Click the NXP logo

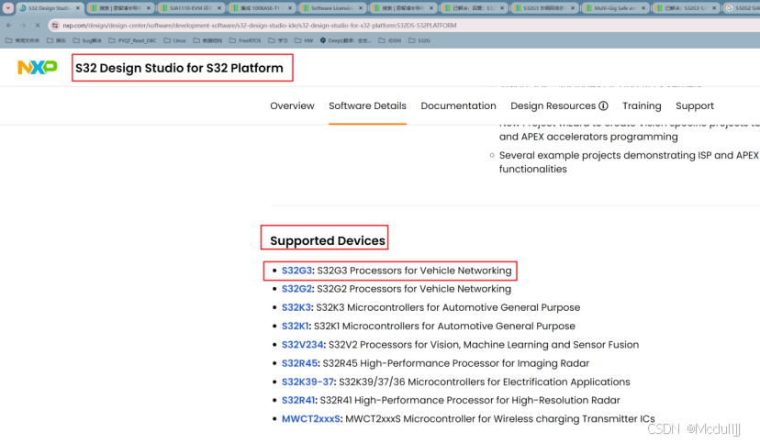coord(38,67)
